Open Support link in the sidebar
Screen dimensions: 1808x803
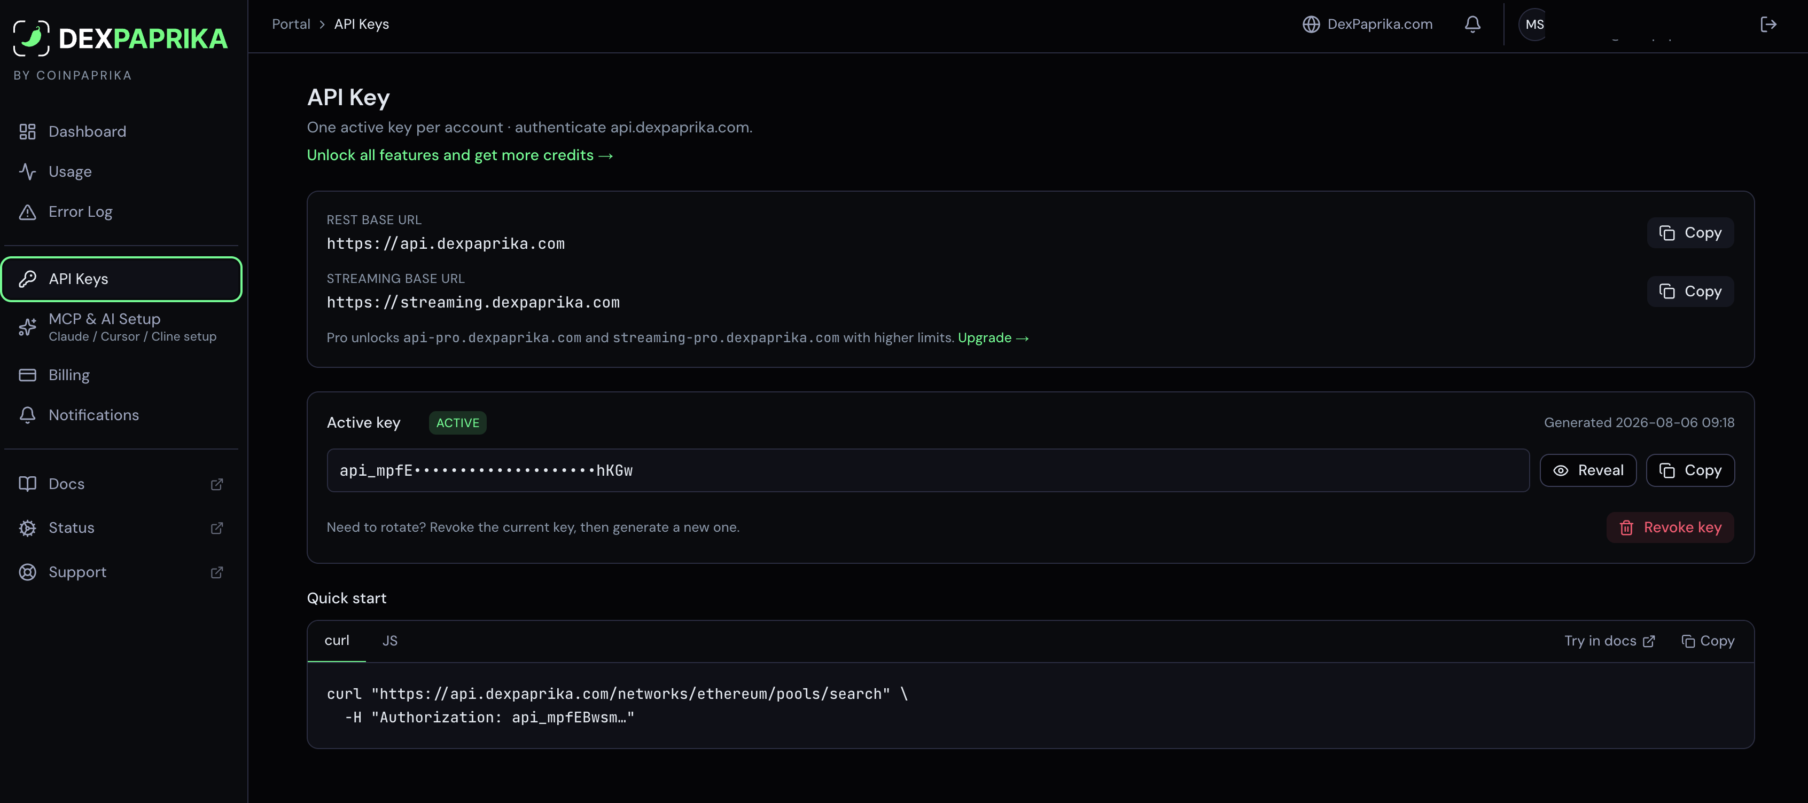click(121, 572)
